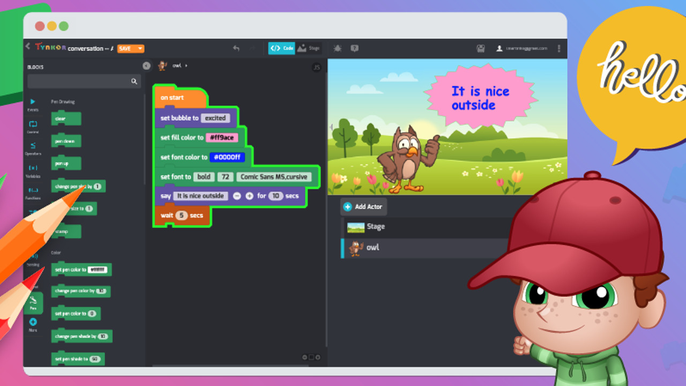Click the zoom in workspace icon
The width and height of the screenshot is (686, 386).
click(x=318, y=357)
